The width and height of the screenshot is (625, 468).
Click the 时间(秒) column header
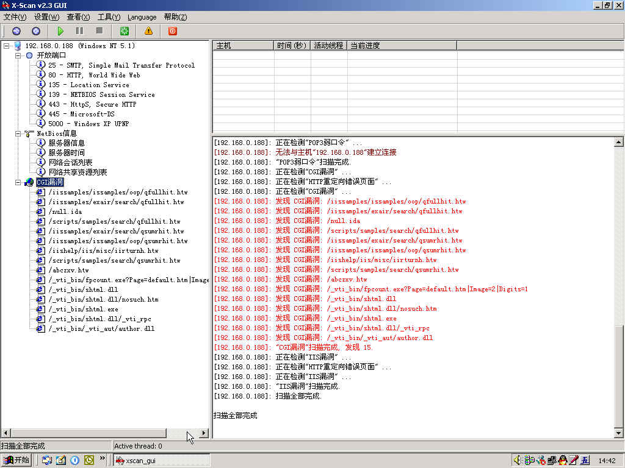292,45
